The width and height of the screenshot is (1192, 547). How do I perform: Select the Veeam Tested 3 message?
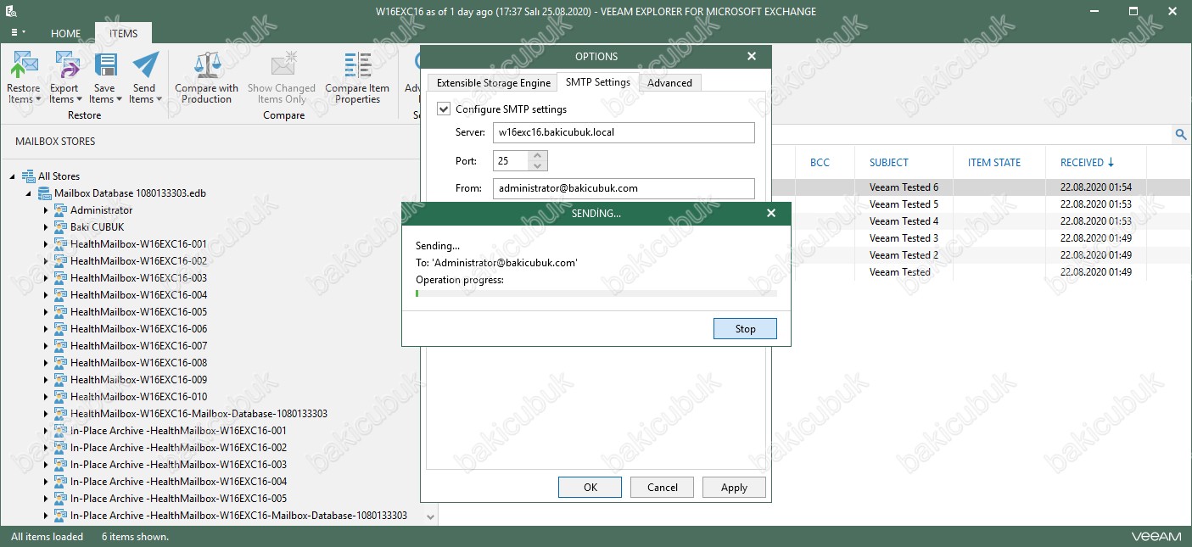tap(904, 238)
